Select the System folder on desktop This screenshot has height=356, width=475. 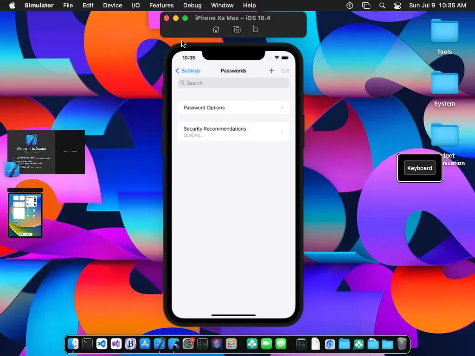tap(444, 83)
